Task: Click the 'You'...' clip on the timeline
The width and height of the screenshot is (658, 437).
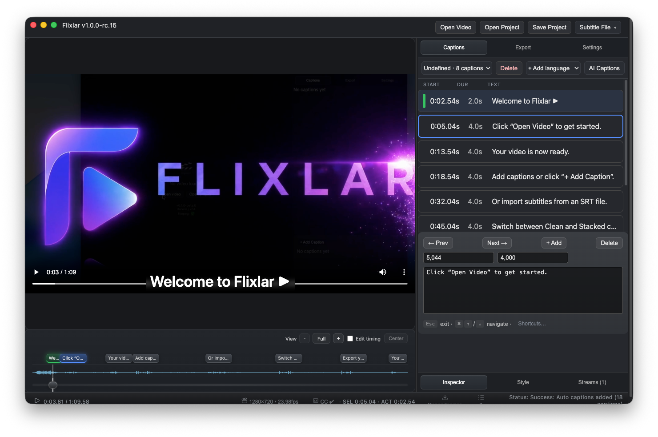Action: point(398,358)
